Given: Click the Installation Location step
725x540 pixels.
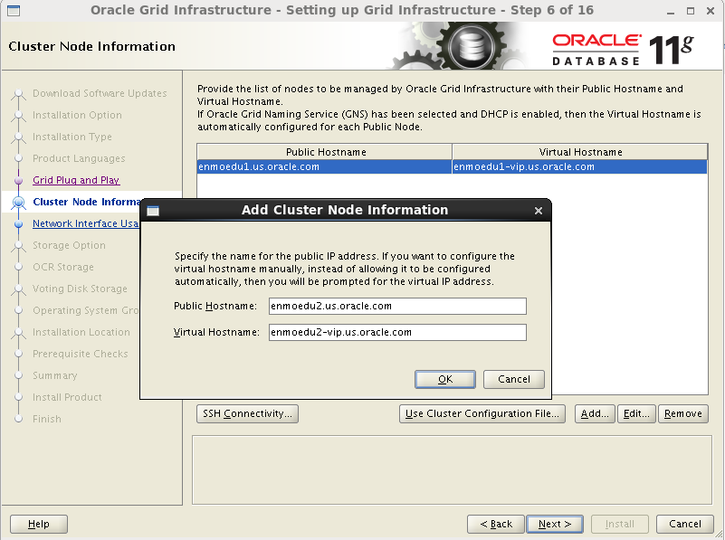Looking at the screenshot, I should click(81, 332).
